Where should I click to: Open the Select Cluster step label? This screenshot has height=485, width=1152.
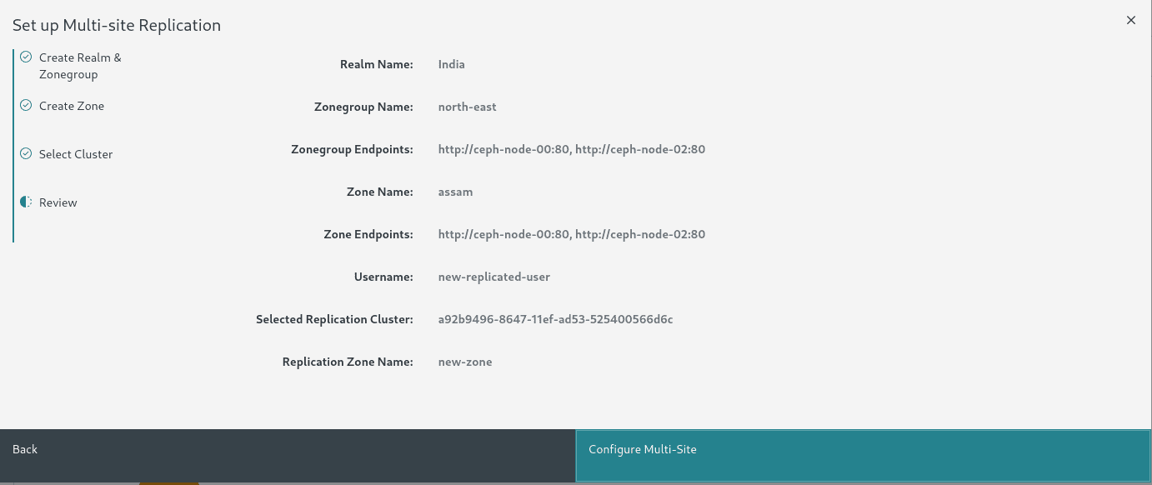[76, 154]
